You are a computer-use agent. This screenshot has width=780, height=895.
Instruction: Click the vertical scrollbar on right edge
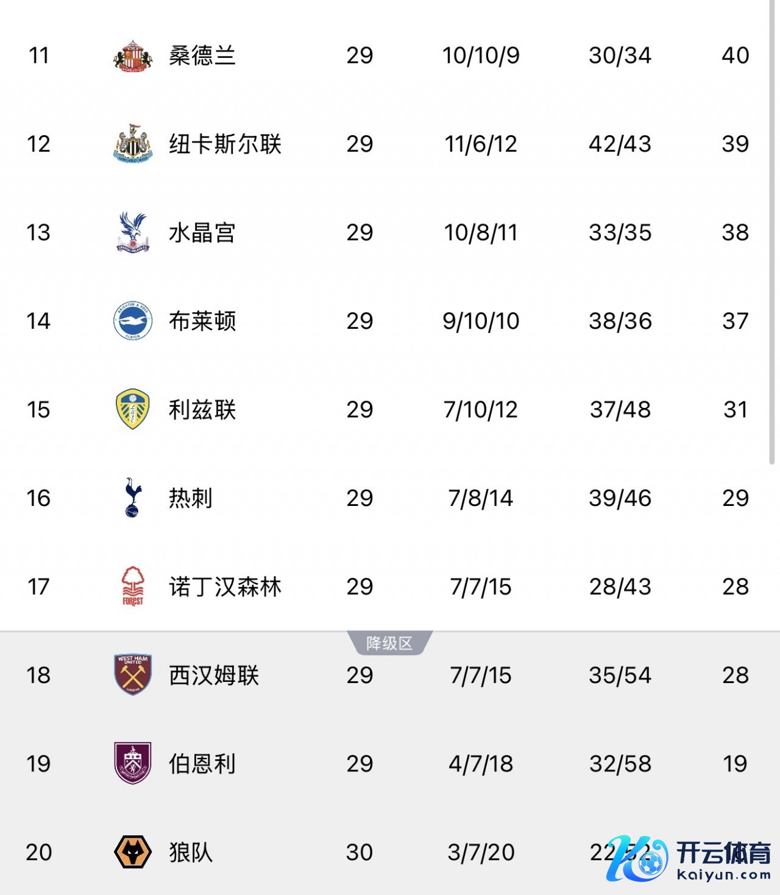coord(771,231)
